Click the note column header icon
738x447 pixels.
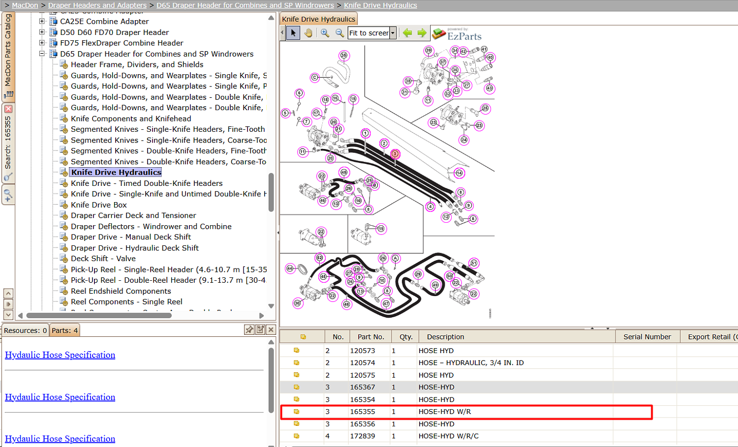(303, 337)
